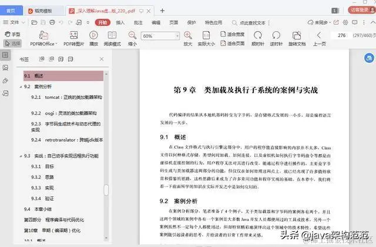Viewport: 376px width, 247px height.
Task: Open bookmark 9.3.1 目标
Action: pyautogui.click(x=42, y=166)
